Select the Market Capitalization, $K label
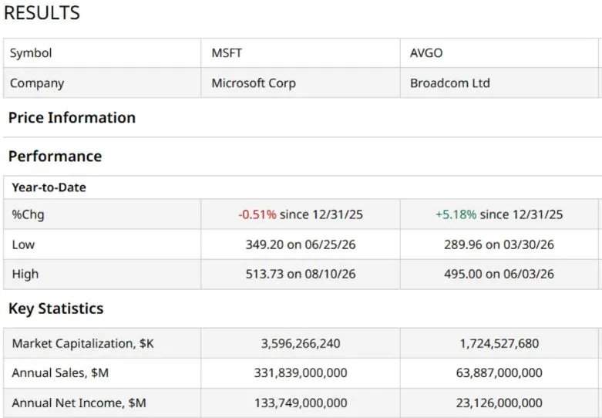Viewport: 602px width, 418px height. [82, 343]
